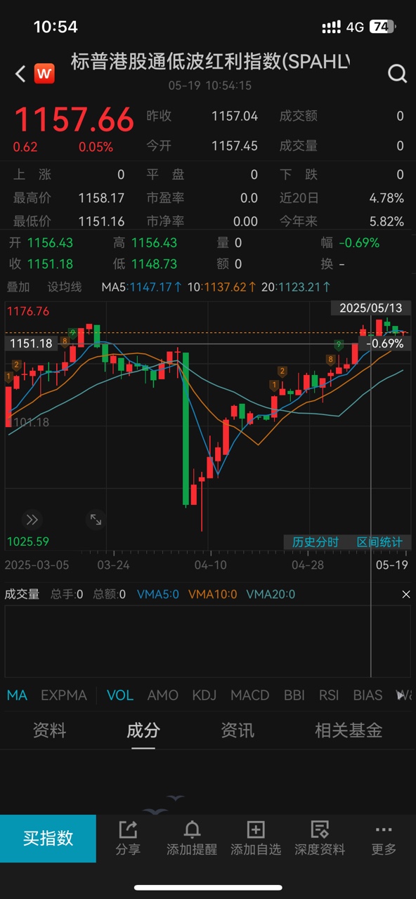Expand chart history with double-arrow icon
The image size is (416, 899).
(32, 520)
